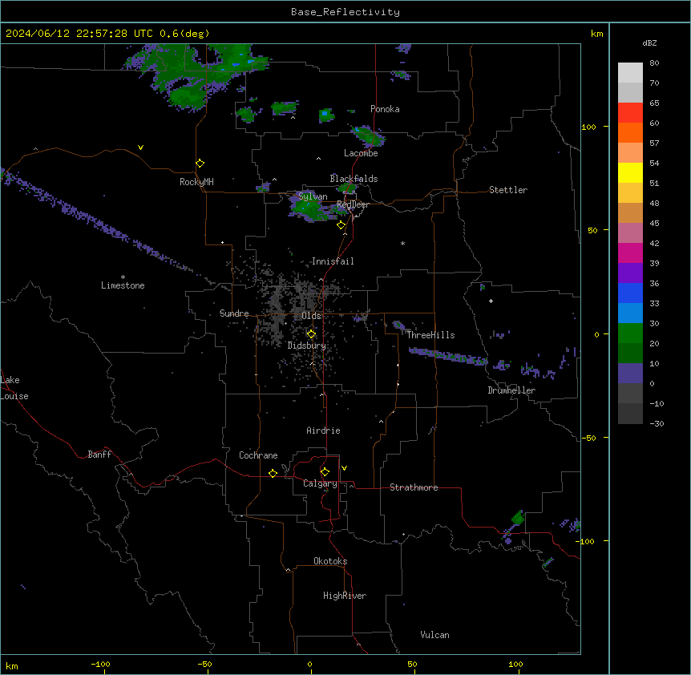Click the Innisfail label

pos(333,261)
